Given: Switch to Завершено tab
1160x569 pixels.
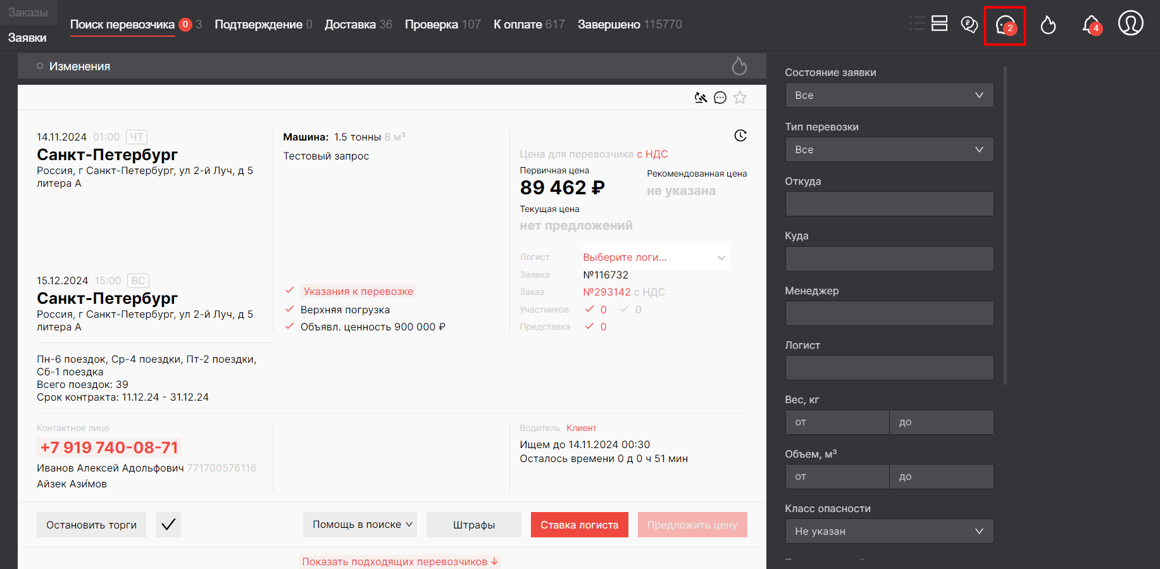Looking at the screenshot, I should pos(609,24).
